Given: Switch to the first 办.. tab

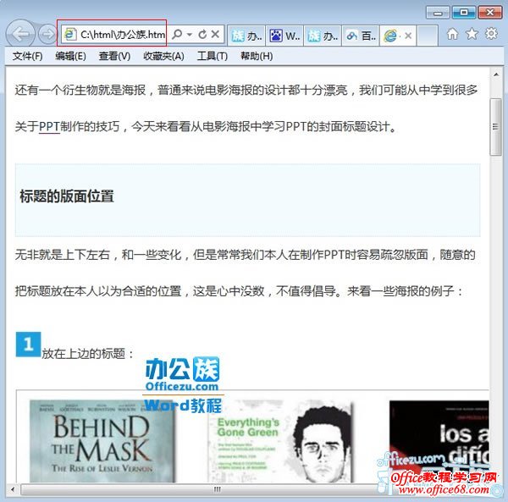Looking at the screenshot, I should [246, 35].
